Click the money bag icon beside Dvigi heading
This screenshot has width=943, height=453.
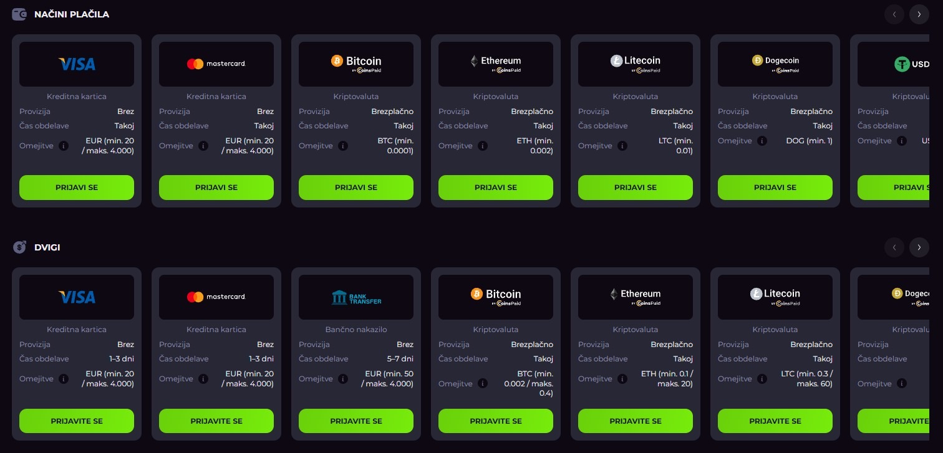[x=20, y=247]
